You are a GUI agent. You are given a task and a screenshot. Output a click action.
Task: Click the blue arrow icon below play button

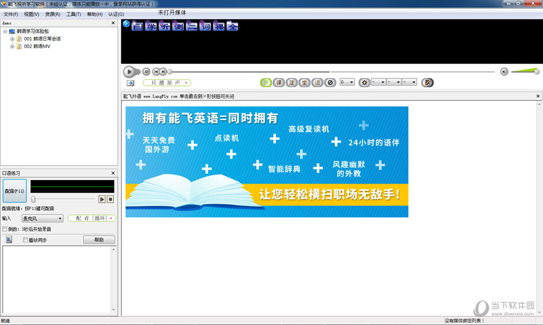click(x=130, y=83)
